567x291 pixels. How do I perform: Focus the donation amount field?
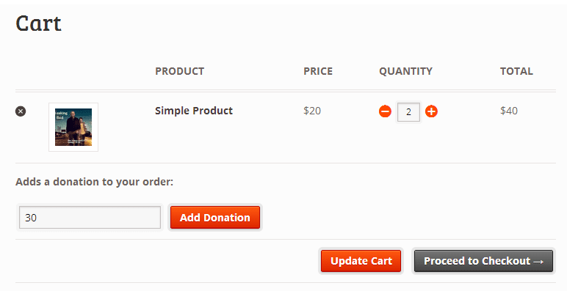[x=90, y=218]
